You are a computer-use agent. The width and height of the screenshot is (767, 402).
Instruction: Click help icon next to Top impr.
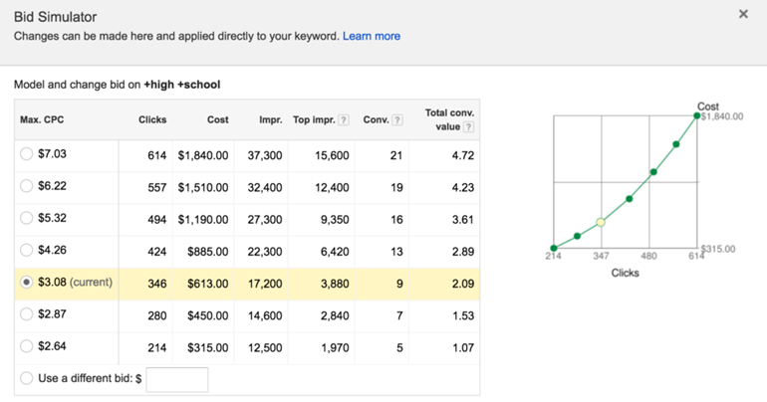click(344, 120)
